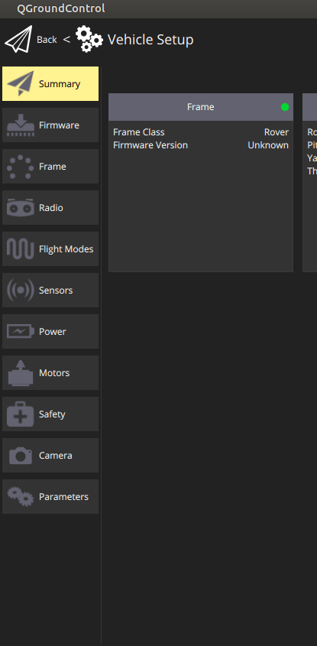Switch to the Summary tab
317x646 pixels.
[x=50, y=83]
